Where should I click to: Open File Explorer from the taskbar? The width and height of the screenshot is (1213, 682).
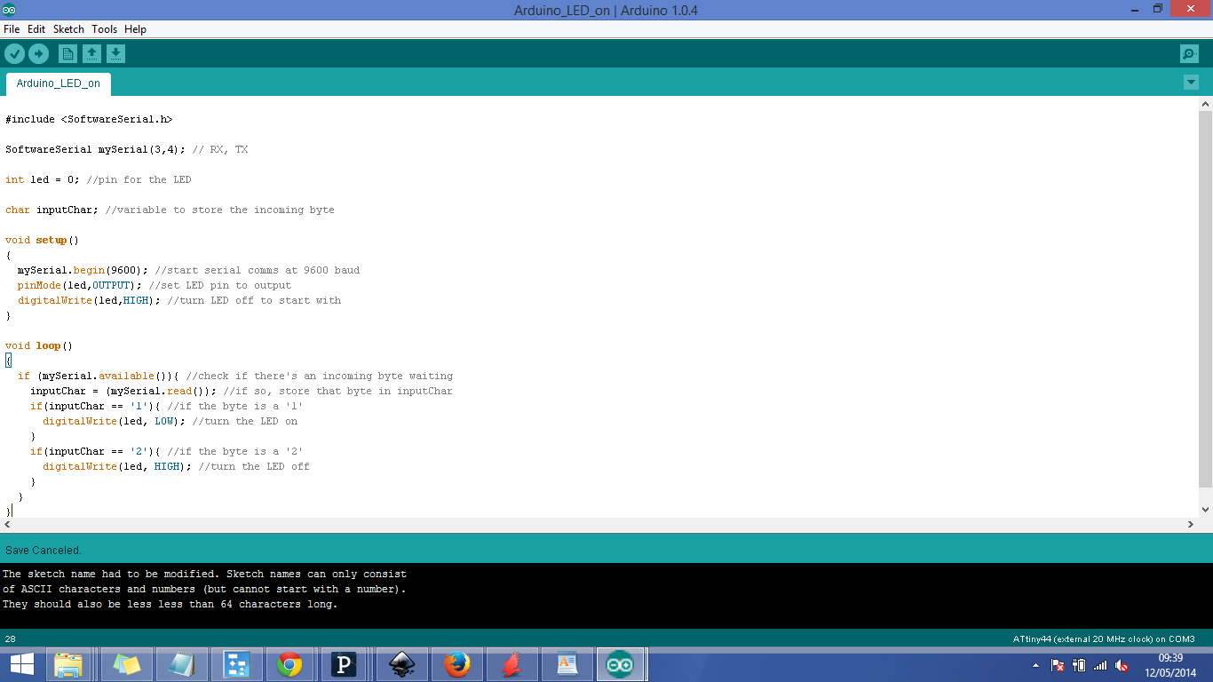coord(68,664)
